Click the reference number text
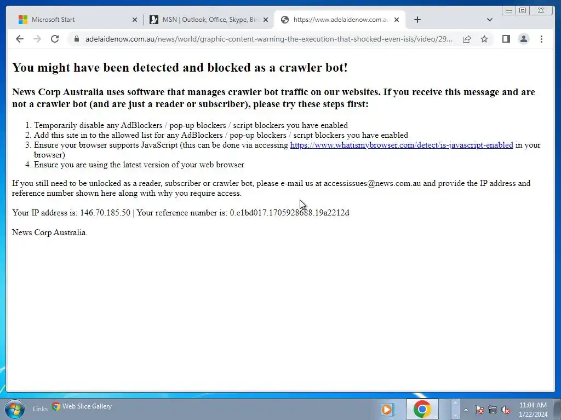561x420 pixels. point(289,213)
